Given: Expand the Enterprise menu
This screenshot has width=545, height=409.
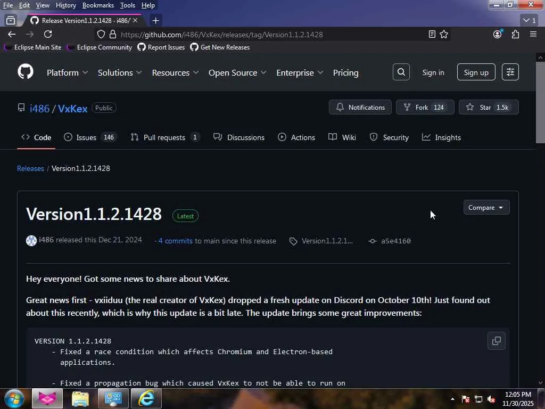Looking at the screenshot, I should (300, 72).
